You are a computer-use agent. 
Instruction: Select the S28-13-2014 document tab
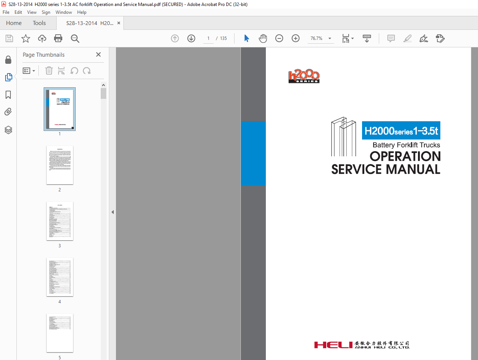click(x=90, y=23)
